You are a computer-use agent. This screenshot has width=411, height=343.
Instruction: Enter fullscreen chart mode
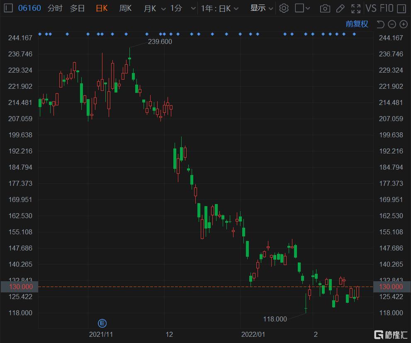[x=355, y=8]
